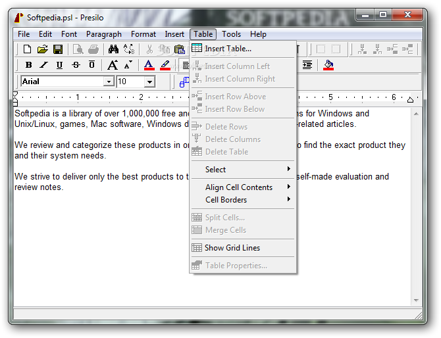Screen dimensions: 441x338
Task: Increase font size with large A icon
Action: tap(113, 65)
